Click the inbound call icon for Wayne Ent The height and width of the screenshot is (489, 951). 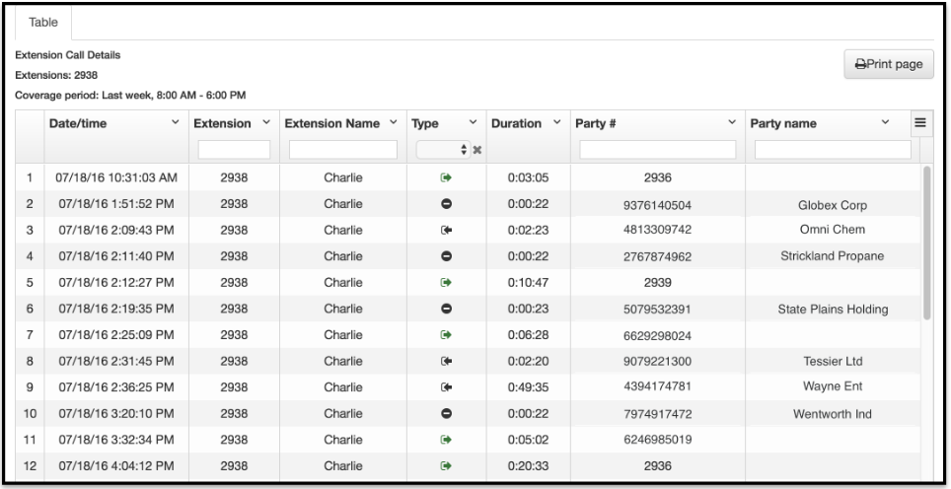tap(446, 387)
